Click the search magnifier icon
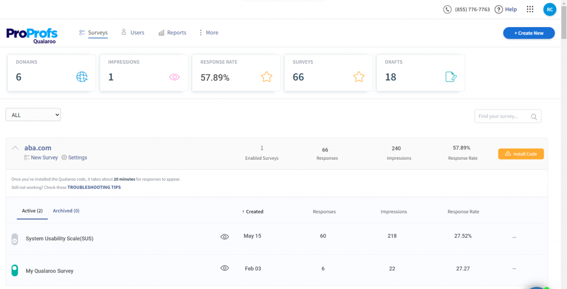Image resolution: width=567 pixels, height=289 pixels. coord(534,117)
